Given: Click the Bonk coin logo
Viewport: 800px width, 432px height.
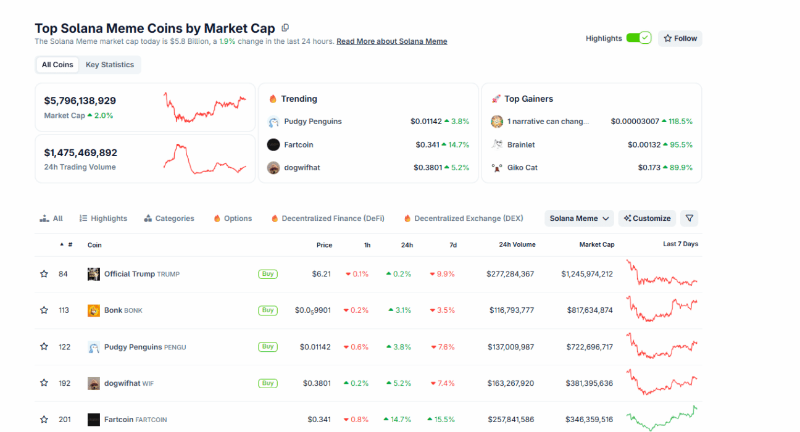Looking at the screenshot, I should (94, 310).
